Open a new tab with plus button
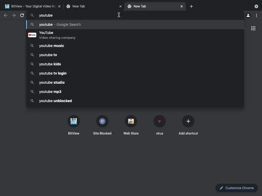Viewport: 262px width, 196px height. click(x=191, y=6)
